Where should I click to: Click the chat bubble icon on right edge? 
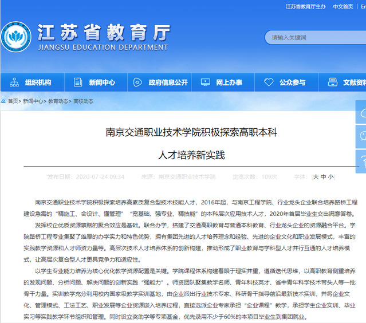(361, 135)
